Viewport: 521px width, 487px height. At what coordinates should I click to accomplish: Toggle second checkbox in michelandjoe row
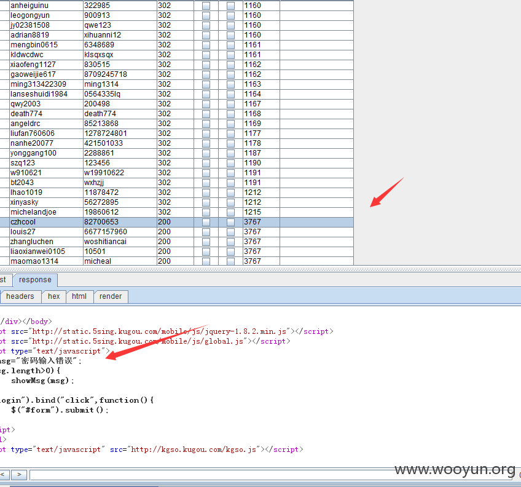[230, 212]
